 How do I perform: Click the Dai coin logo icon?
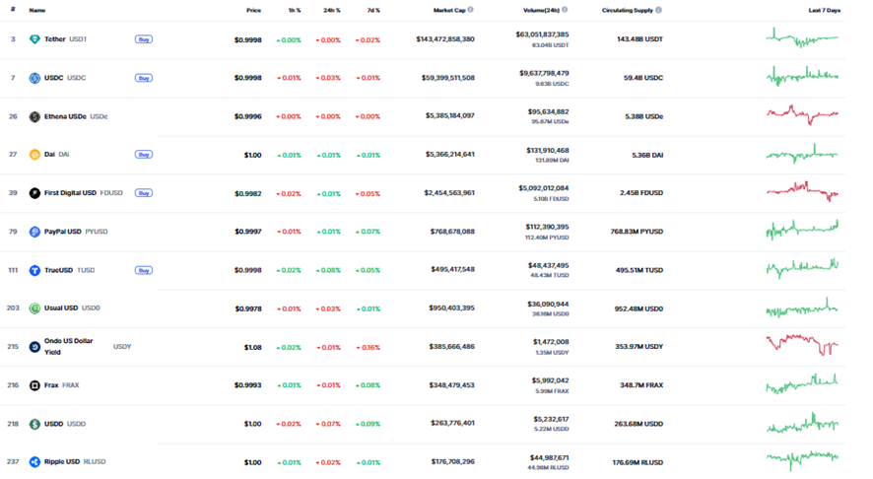click(x=34, y=155)
